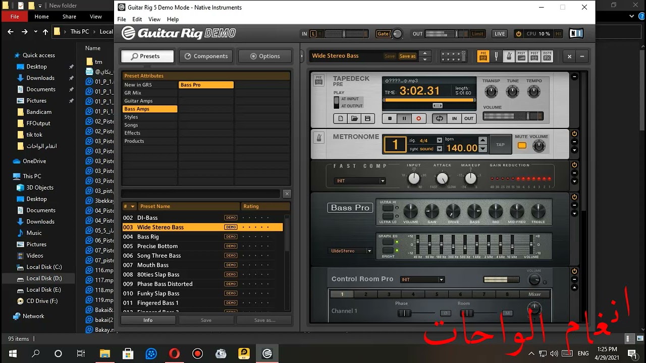Select the Funky Slap Bass preset
Image resolution: width=646 pixels, height=363 pixels.
pos(202,293)
